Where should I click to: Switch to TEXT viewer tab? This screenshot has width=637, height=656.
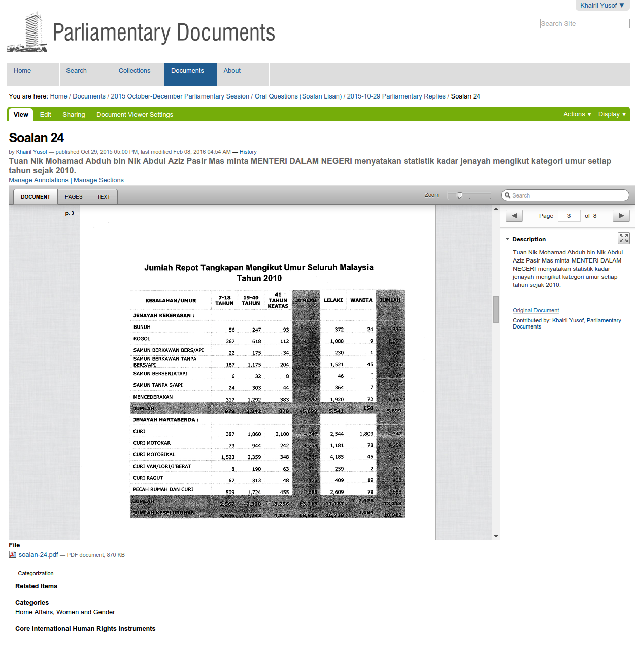point(104,196)
